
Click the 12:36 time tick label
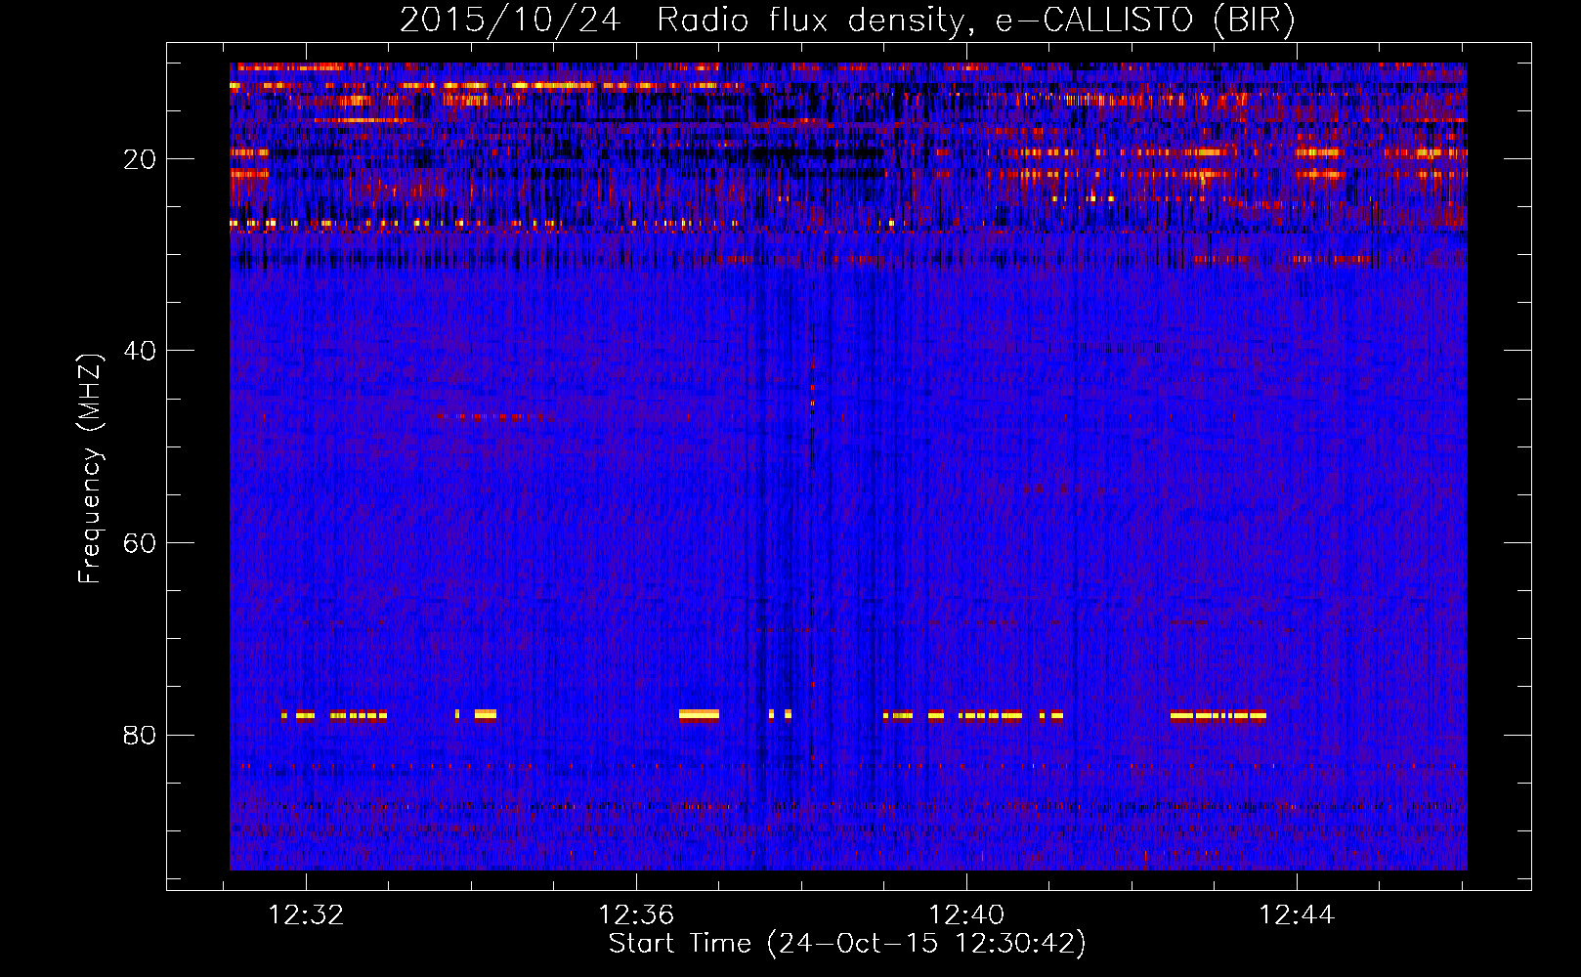point(636,915)
